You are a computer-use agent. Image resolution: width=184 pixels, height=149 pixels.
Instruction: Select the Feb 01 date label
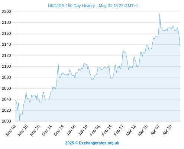coord(95,130)
